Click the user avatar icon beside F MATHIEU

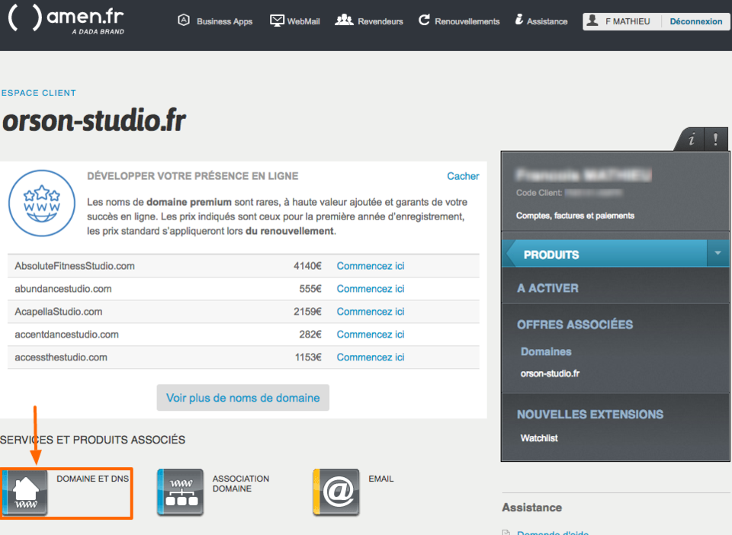coord(592,21)
